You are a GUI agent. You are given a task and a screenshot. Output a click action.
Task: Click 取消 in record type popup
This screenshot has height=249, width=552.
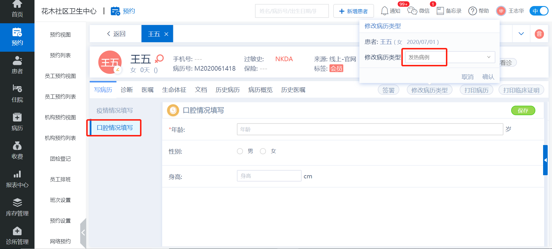[467, 77]
